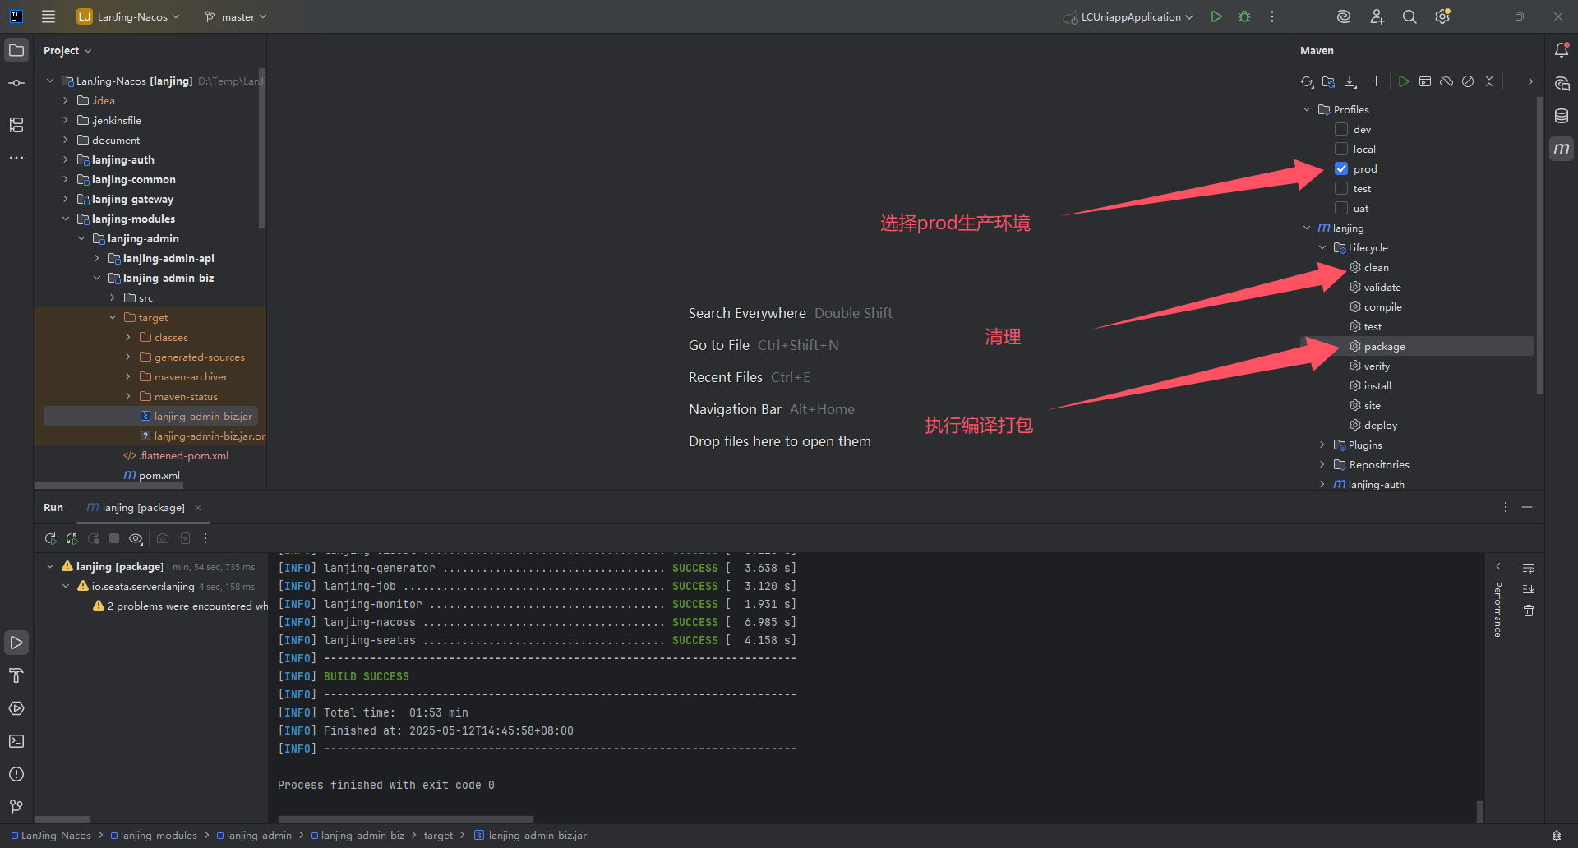Screen dimensions: 1578x848
Task: Toggle the build view eye filter
Action: click(136, 538)
